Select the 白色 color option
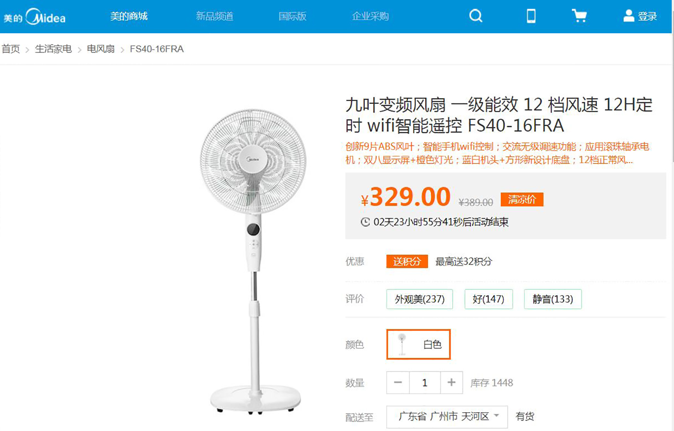 point(418,344)
